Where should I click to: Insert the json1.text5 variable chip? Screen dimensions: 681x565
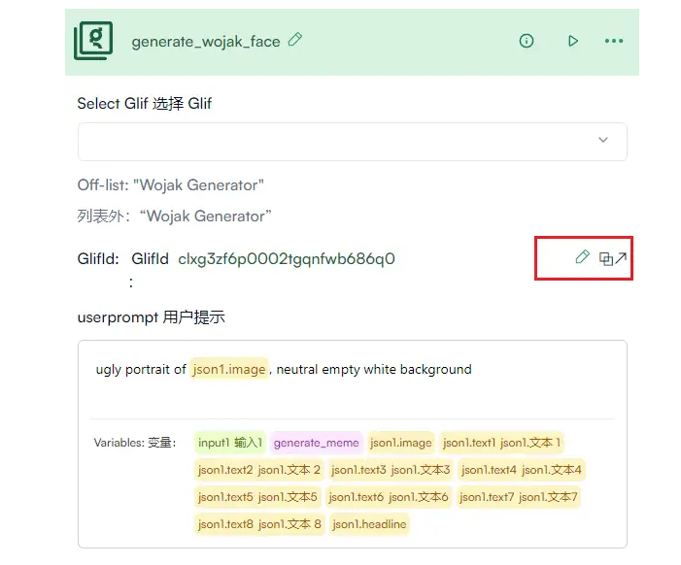[x=257, y=497]
